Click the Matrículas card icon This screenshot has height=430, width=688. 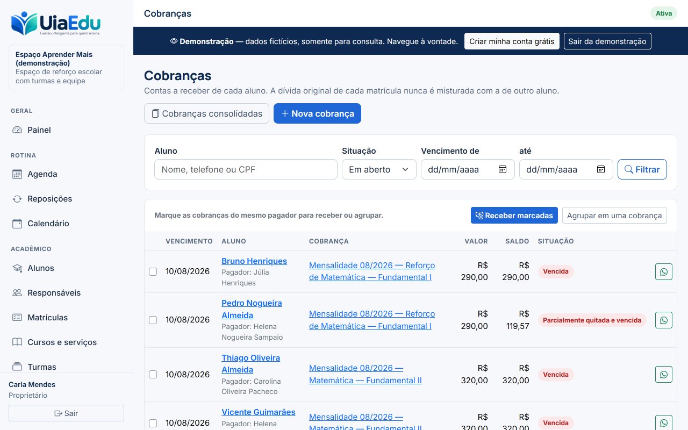(x=17, y=318)
